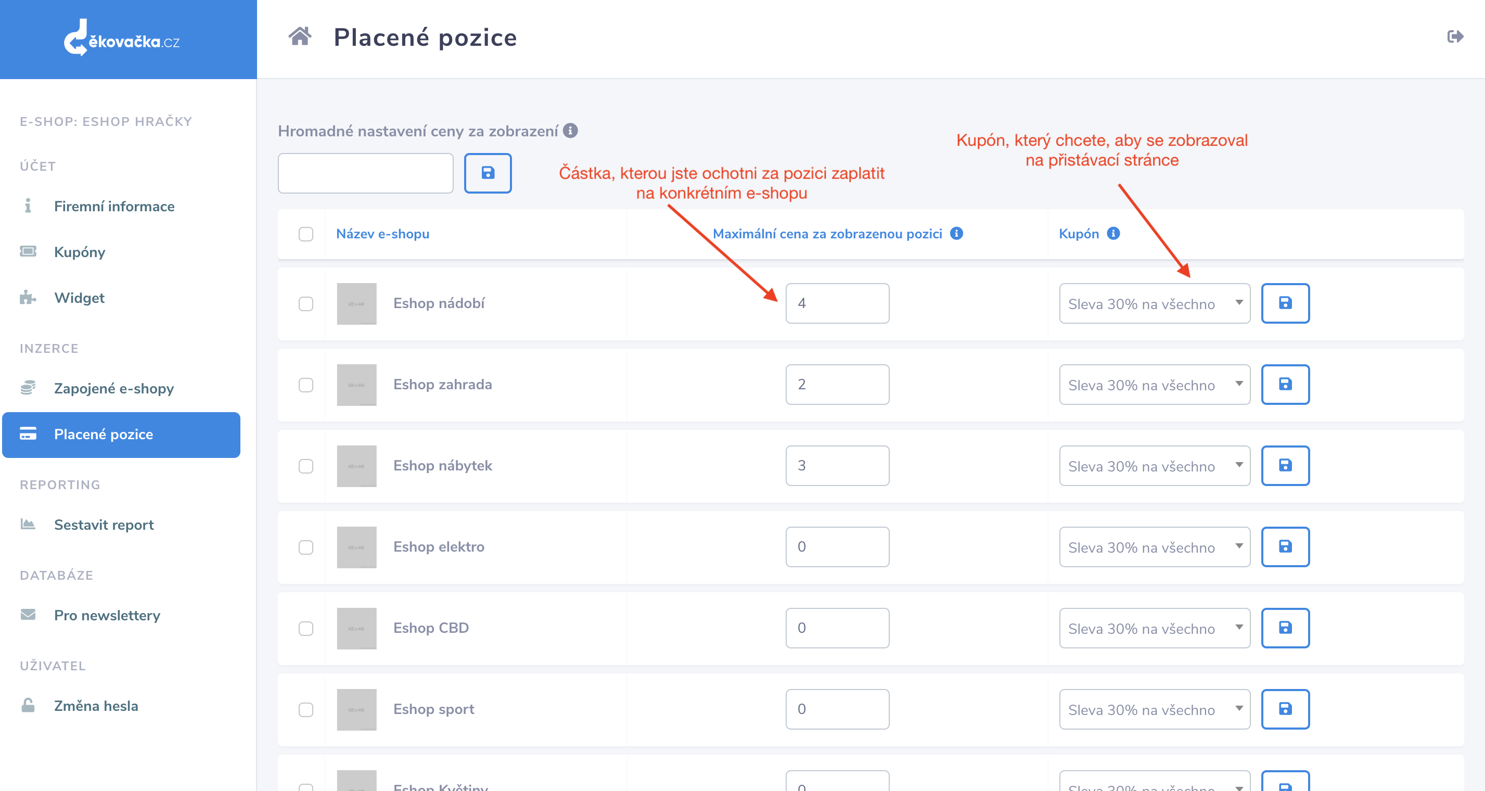The width and height of the screenshot is (1485, 791).
Task: Check the box for Eshop zahrada
Action: pos(305,385)
